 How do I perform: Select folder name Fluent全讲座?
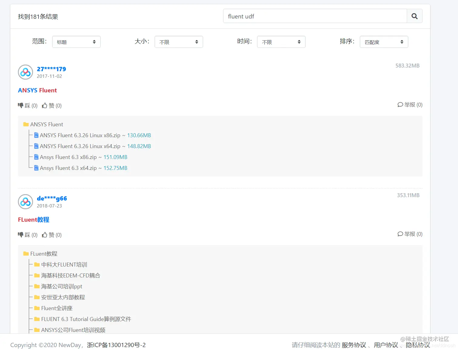57,308
